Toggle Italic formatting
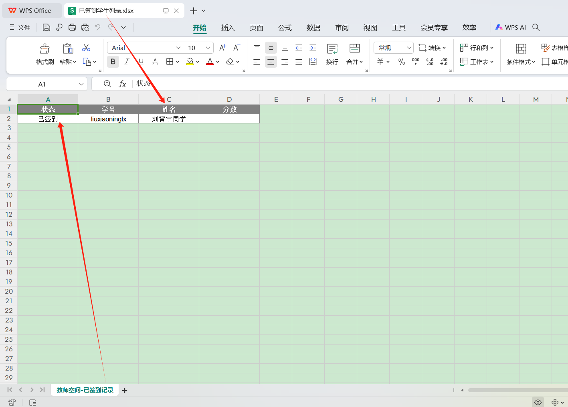The height and width of the screenshot is (407, 568). [127, 62]
